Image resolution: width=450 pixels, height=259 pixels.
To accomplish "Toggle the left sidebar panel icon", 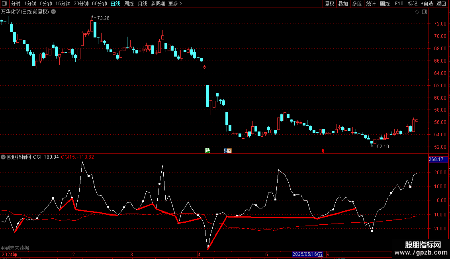I will tap(4, 4).
